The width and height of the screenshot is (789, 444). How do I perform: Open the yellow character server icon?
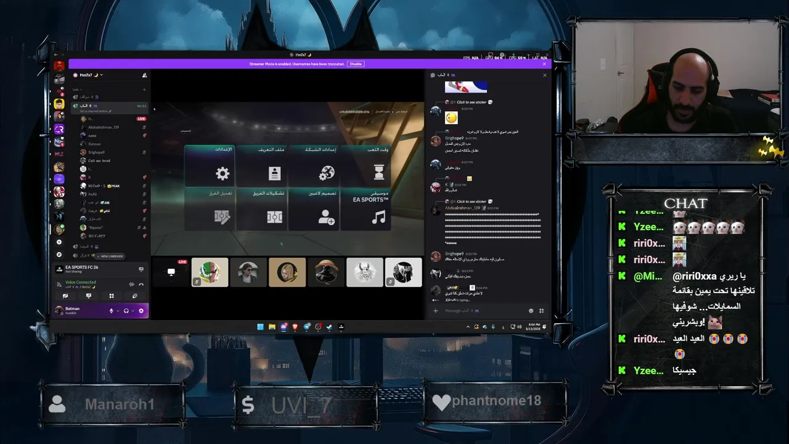point(59,104)
